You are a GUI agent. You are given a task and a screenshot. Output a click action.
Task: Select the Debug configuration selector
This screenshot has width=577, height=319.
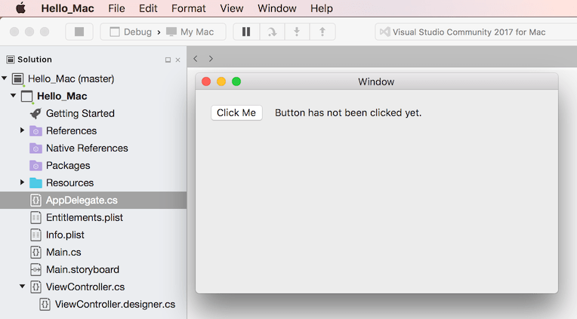click(x=131, y=32)
